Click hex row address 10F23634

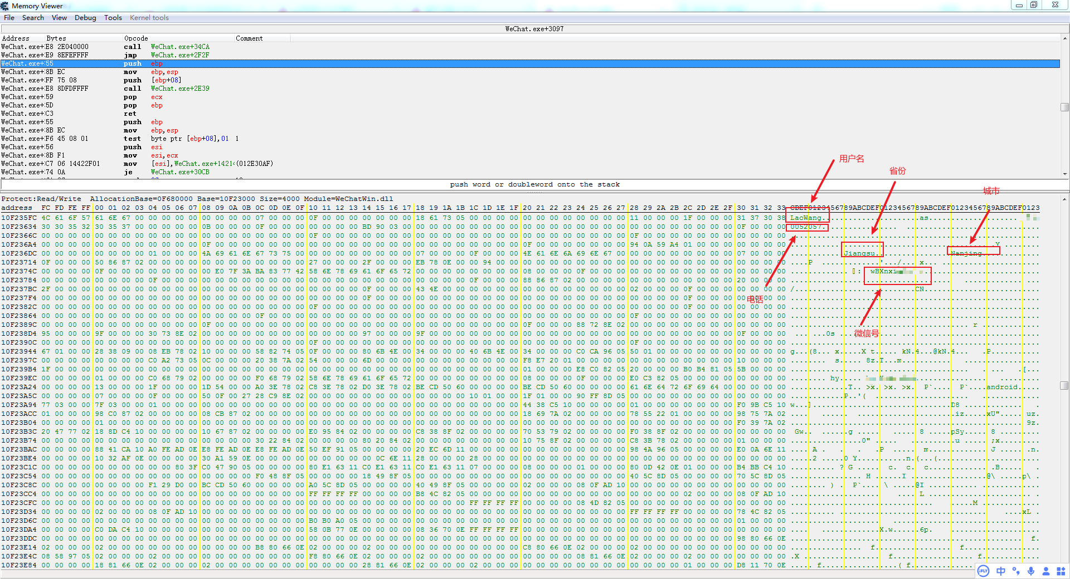click(x=19, y=227)
